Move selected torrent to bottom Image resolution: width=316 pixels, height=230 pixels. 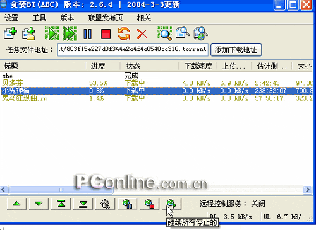(x=83, y=204)
